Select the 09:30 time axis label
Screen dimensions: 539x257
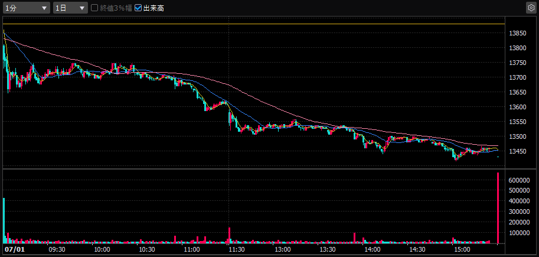pos(57,249)
